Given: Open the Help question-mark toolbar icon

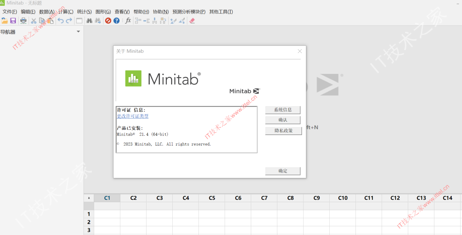Looking at the screenshot, I should [x=116, y=20].
